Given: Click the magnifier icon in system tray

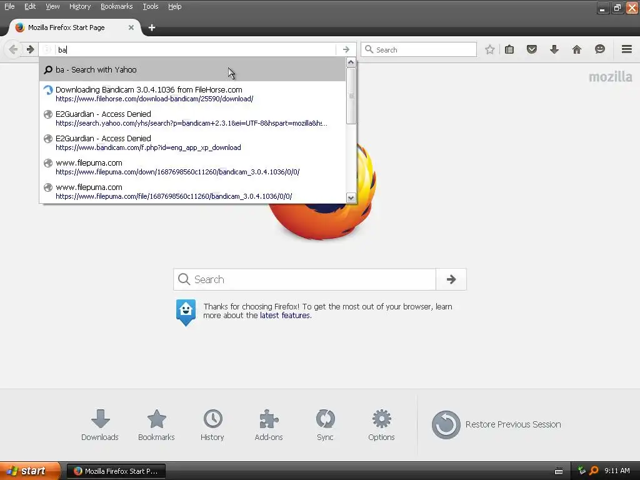Looking at the screenshot, I should (594, 471).
